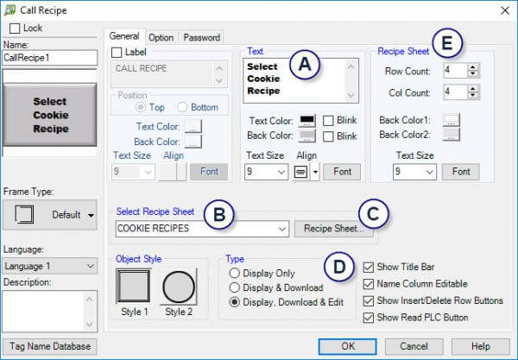Image resolution: width=518 pixels, height=360 pixels.
Task: Switch to the Password tab
Action: (x=200, y=37)
